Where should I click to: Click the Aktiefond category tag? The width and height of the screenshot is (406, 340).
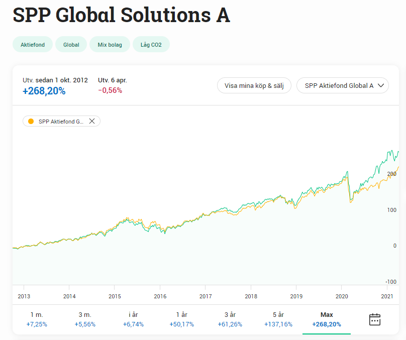33,45
